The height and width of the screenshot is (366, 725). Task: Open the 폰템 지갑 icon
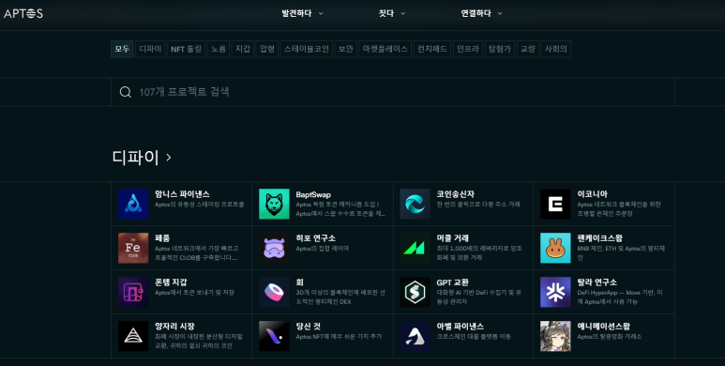click(133, 292)
